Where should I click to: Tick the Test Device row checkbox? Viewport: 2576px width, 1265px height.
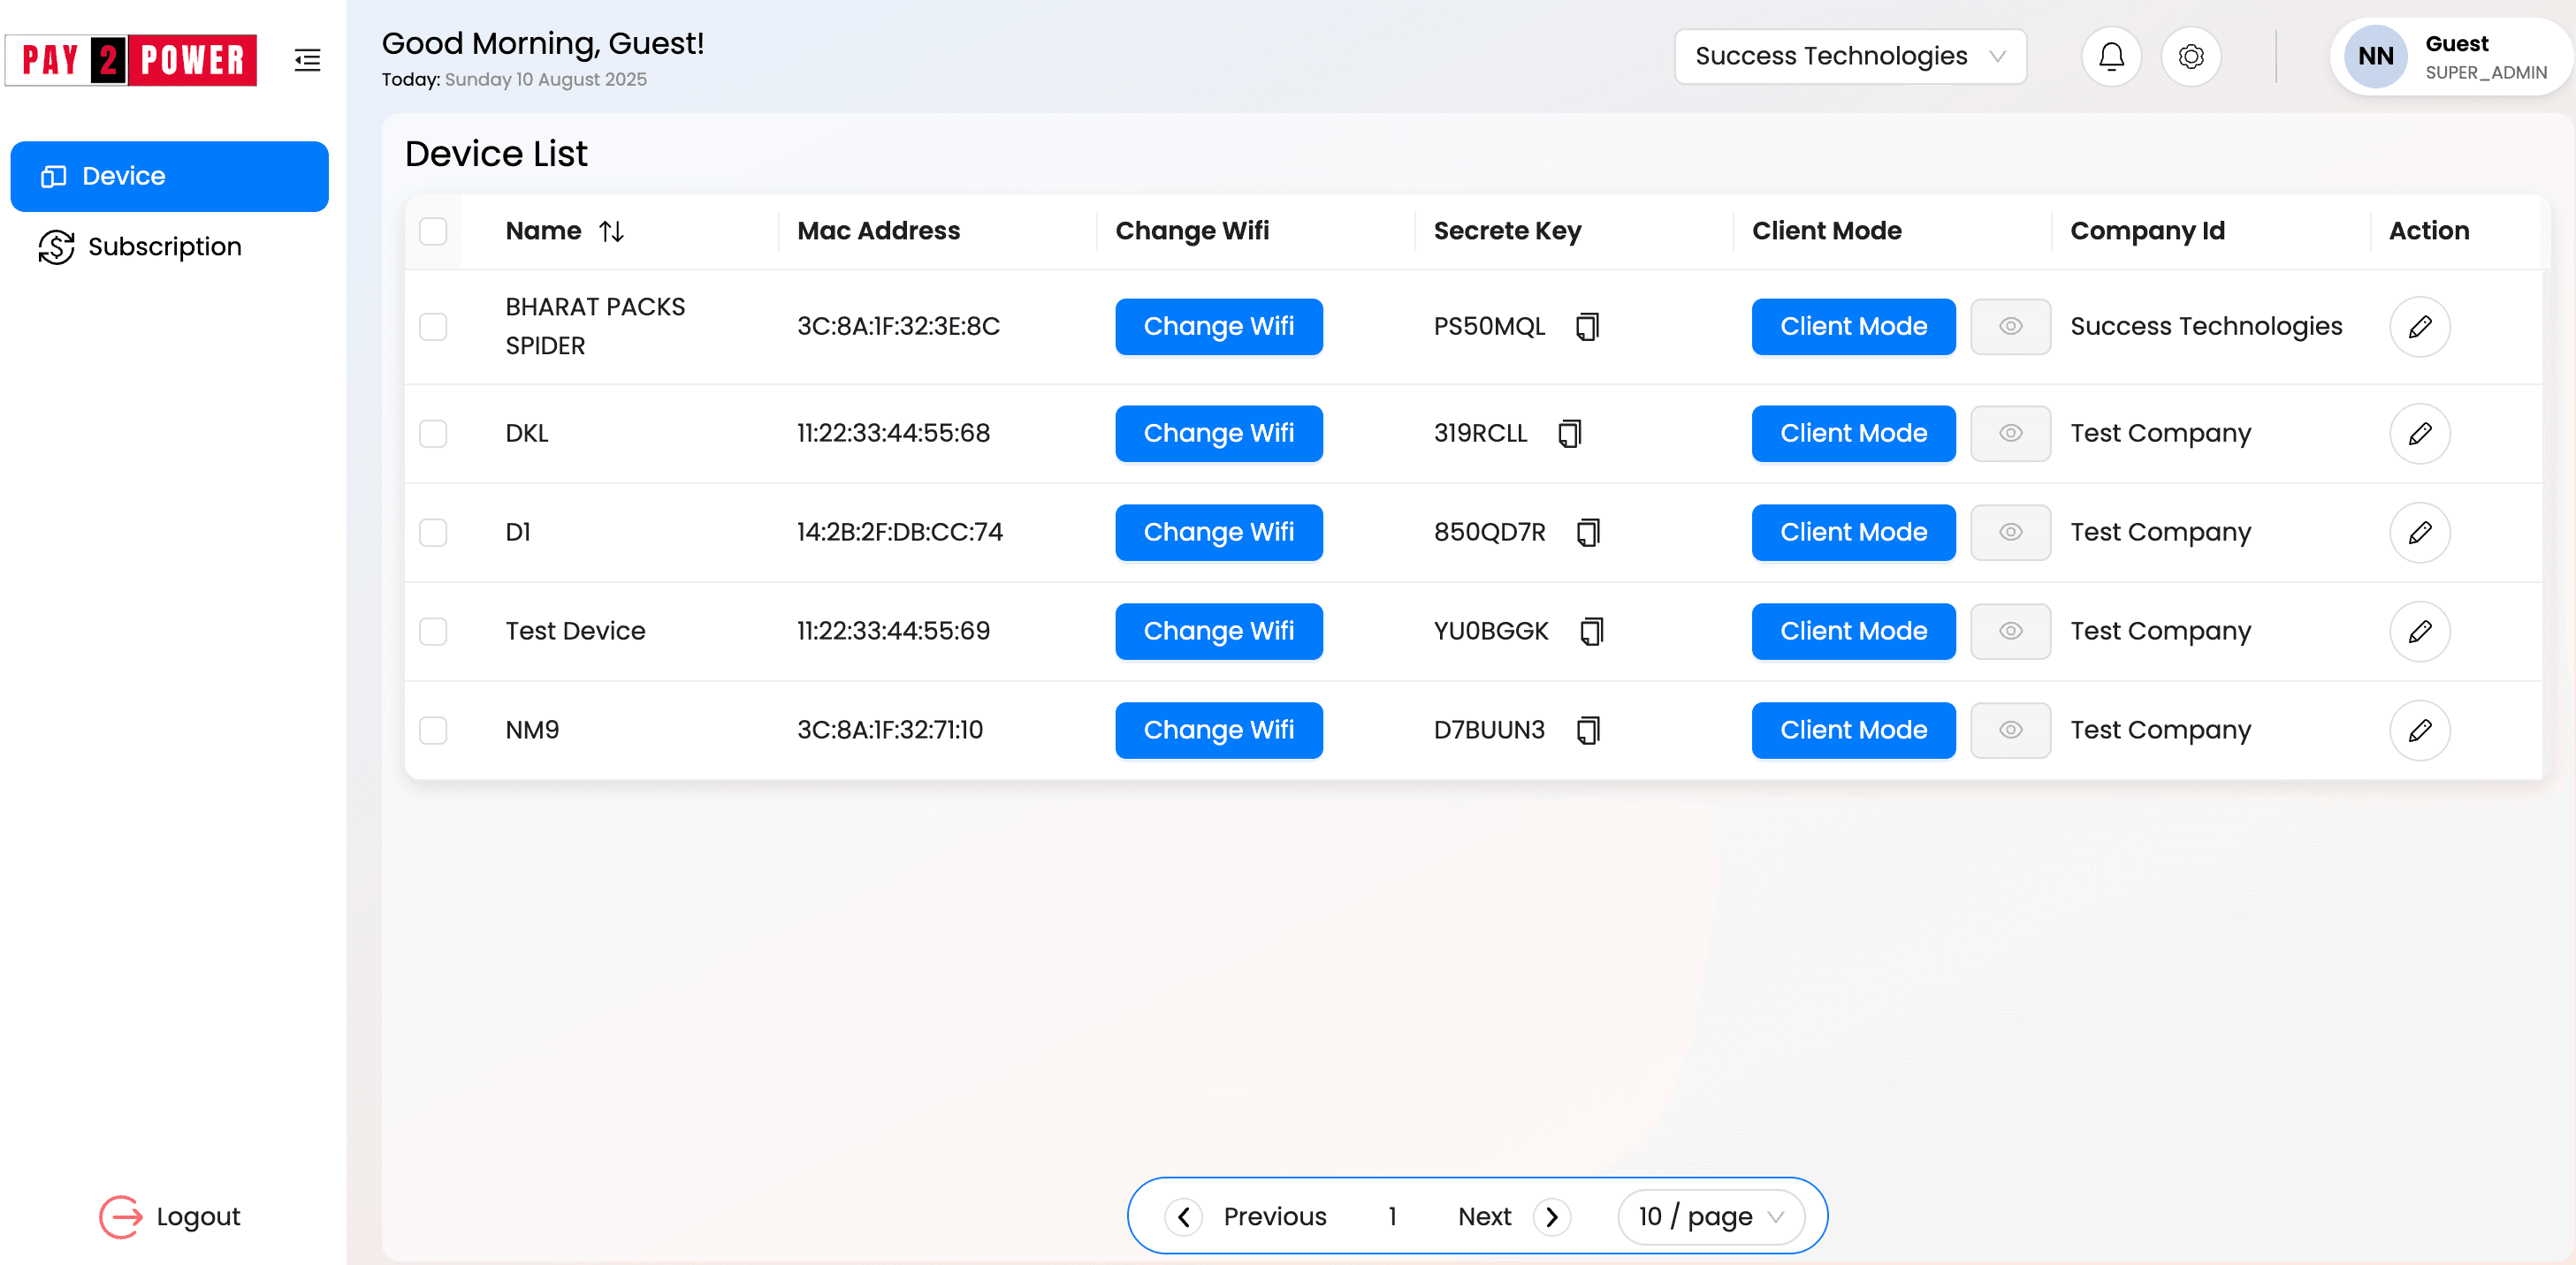click(433, 632)
